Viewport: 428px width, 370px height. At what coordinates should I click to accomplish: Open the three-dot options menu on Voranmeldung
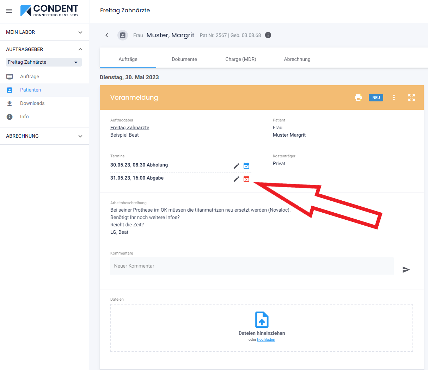tap(394, 98)
